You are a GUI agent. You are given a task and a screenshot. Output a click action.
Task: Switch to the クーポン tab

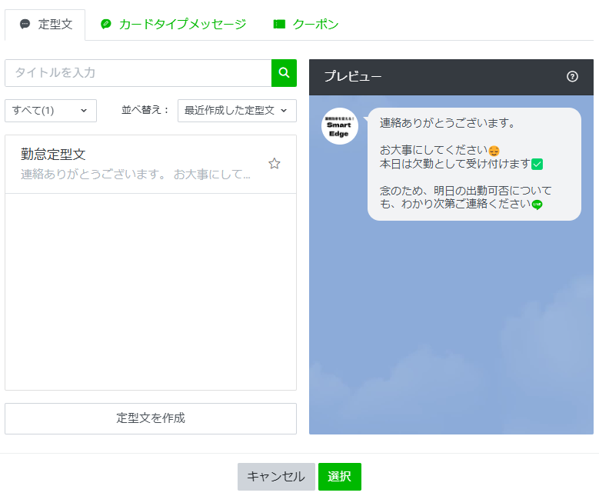(x=306, y=25)
